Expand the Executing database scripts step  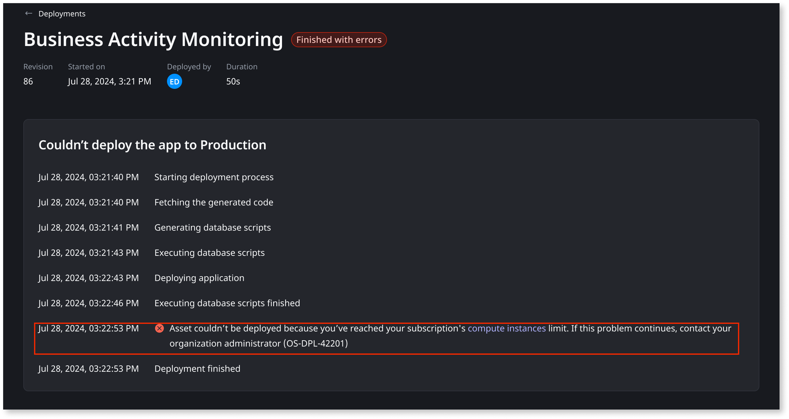209,252
